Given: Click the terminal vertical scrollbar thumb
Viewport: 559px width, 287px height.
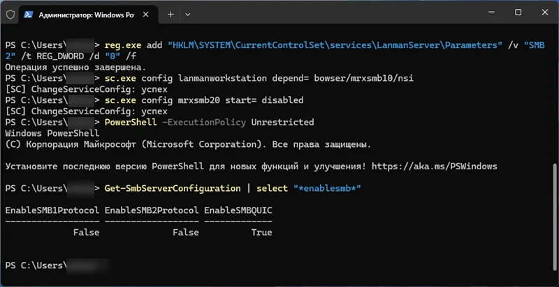Looking at the screenshot, I should [x=554, y=217].
